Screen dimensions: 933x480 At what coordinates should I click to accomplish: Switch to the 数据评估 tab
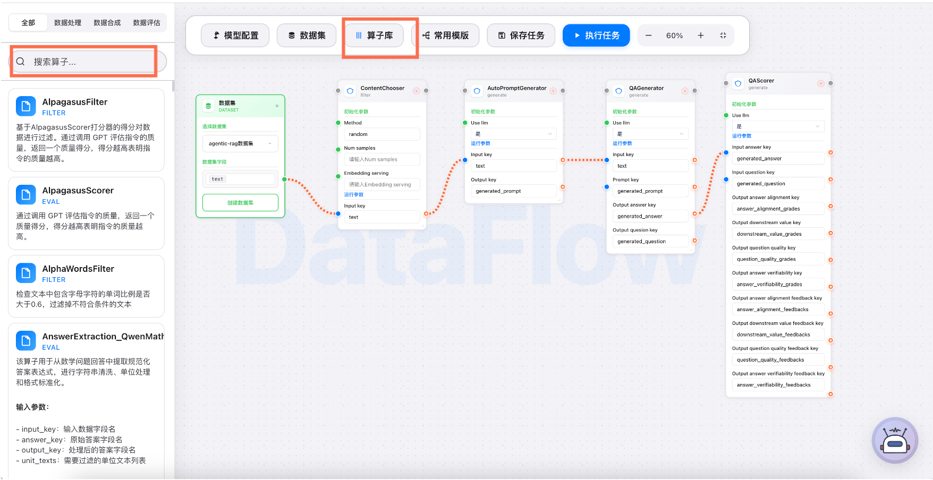coord(147,22)
